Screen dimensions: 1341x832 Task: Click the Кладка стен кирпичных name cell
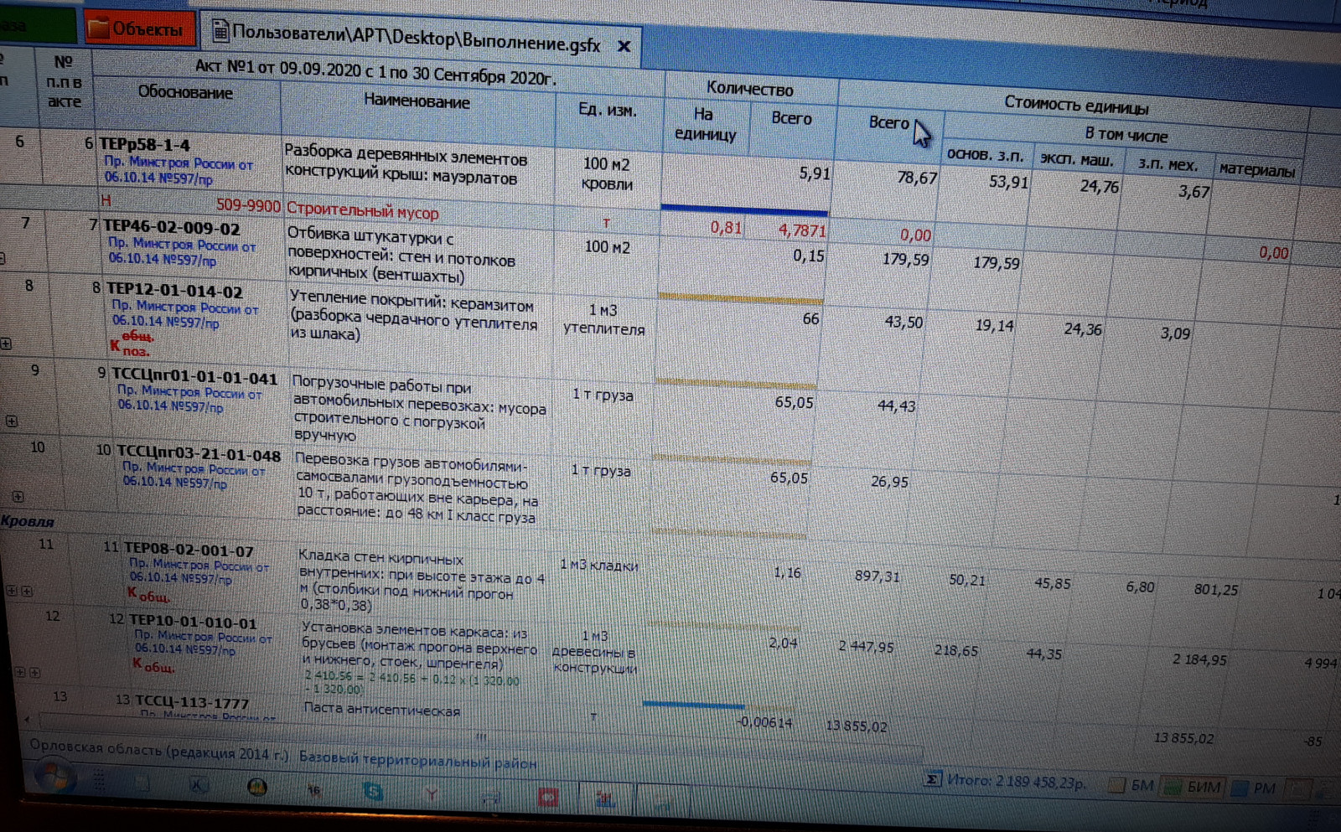click(422, 580)
